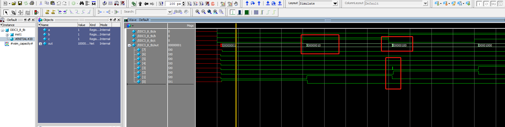Open Find with the binoculars icon
Screen dimensions: 505x127
click(82, 3)
